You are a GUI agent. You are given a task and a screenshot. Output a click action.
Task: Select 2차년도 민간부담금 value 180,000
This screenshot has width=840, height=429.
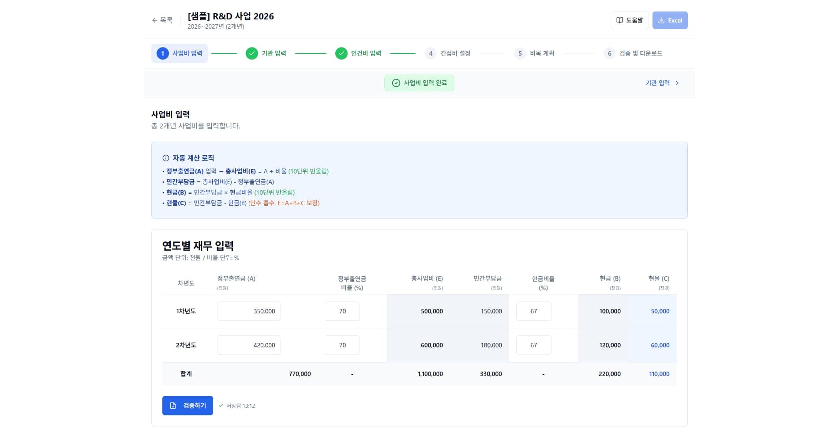pos(491,345)
